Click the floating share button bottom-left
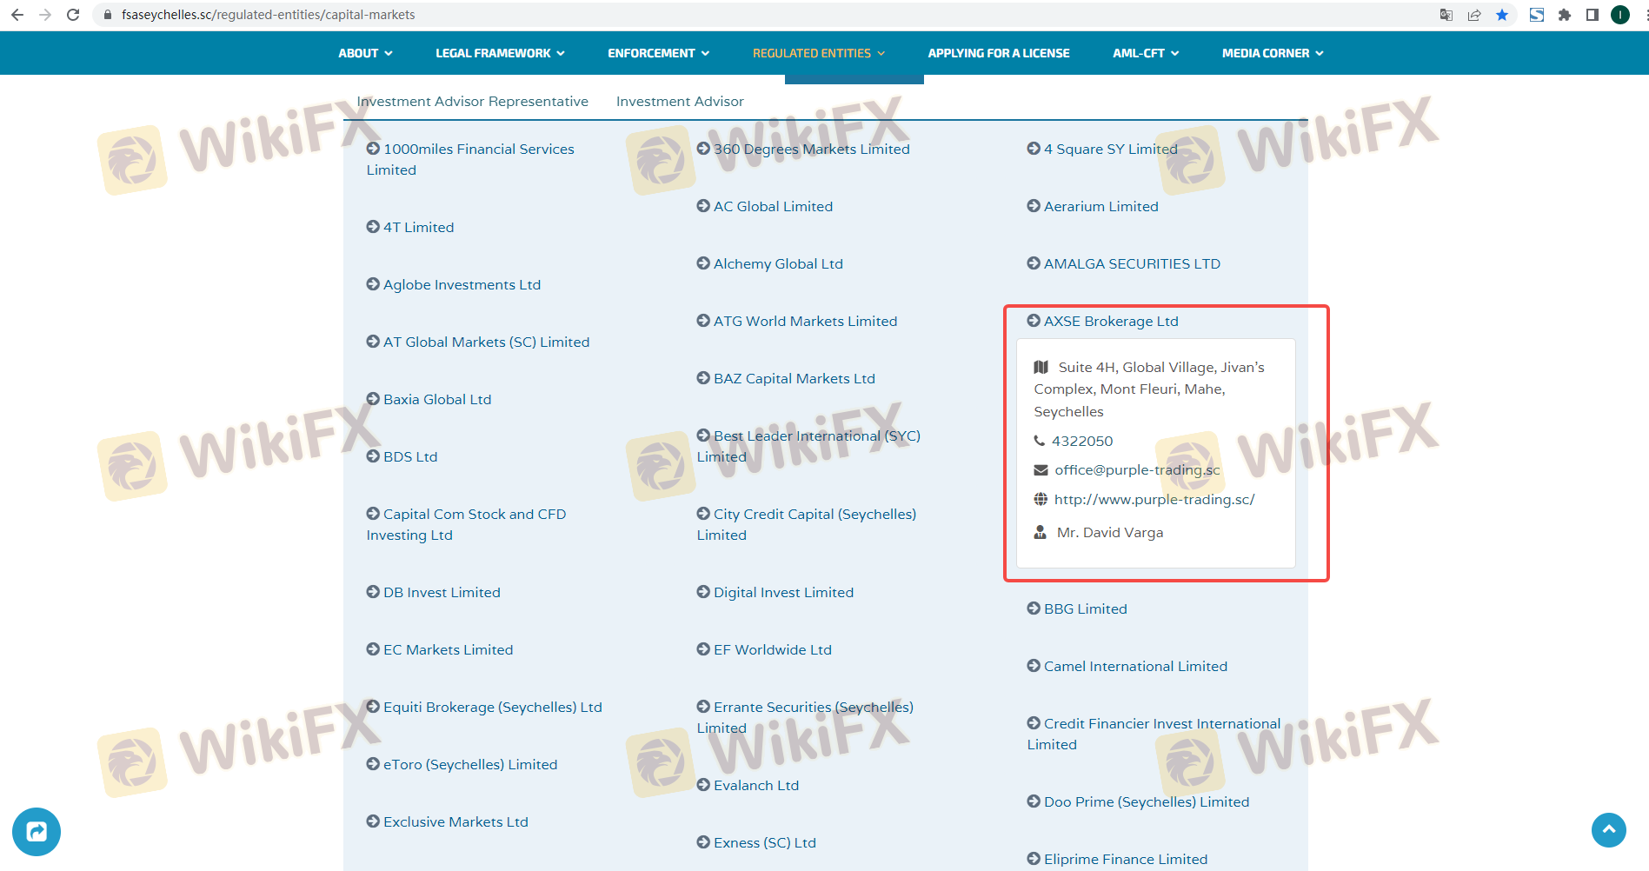 click(37, 832)
